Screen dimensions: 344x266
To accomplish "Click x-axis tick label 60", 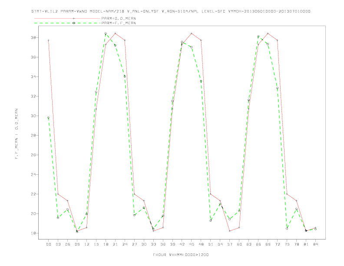I will [239, 244].
